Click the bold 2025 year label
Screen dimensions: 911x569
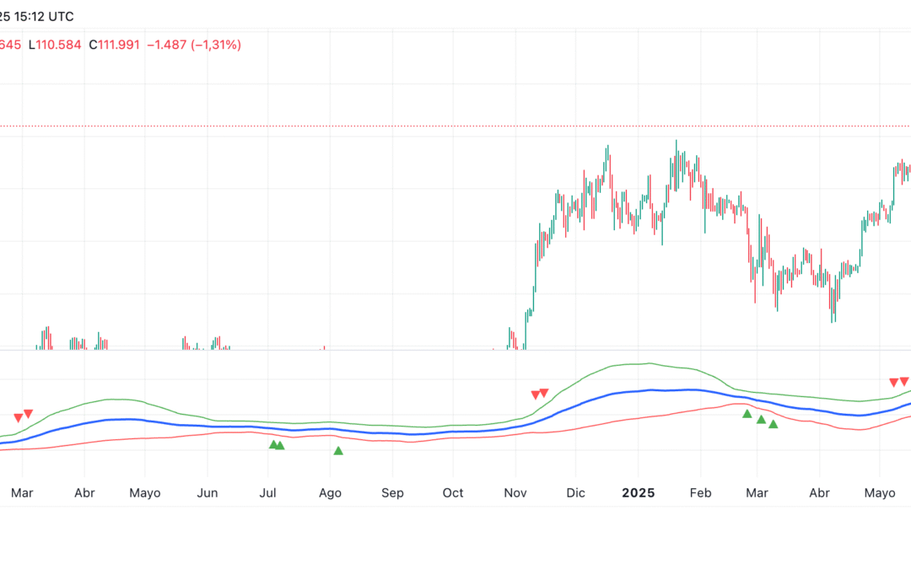[637, 493]
